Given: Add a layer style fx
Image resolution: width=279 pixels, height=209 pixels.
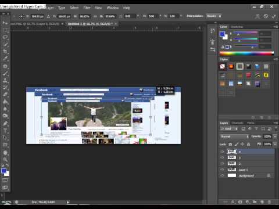Looking at the screenshot, I should pyautogui.click(x=233, y=202).
